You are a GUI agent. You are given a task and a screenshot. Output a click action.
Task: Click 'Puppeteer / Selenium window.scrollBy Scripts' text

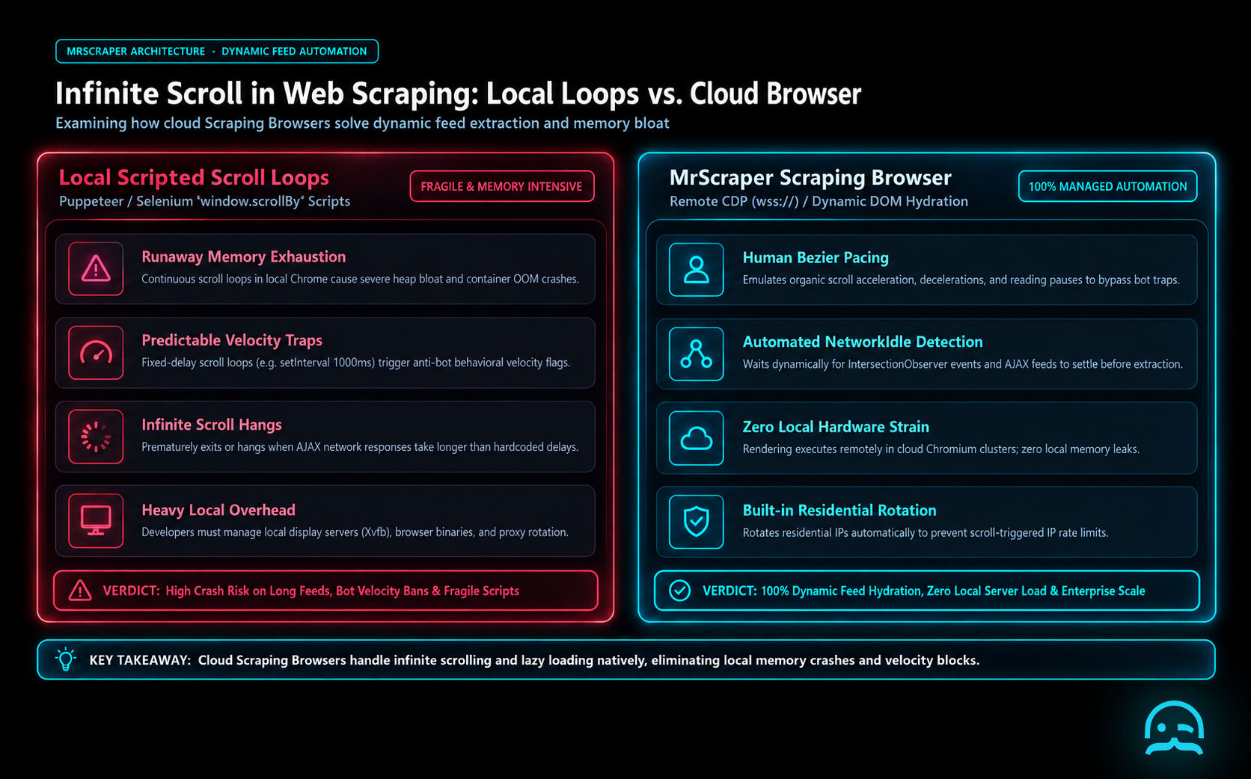204,201
